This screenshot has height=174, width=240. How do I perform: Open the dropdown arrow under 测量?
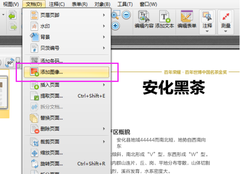[226, 32]
